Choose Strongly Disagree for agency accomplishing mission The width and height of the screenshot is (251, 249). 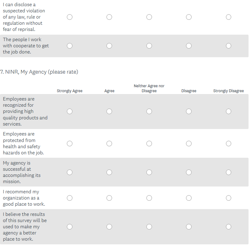click(x=228, y=172)
